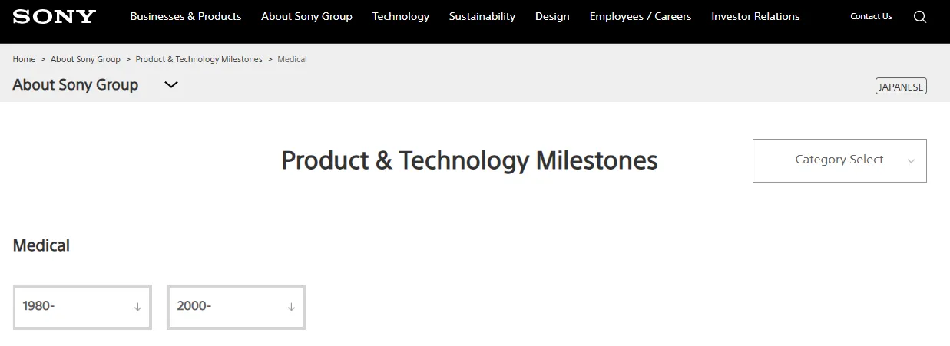Open the Design menu
The height and width of the screenshot is (346, 950).
[552, 16]
